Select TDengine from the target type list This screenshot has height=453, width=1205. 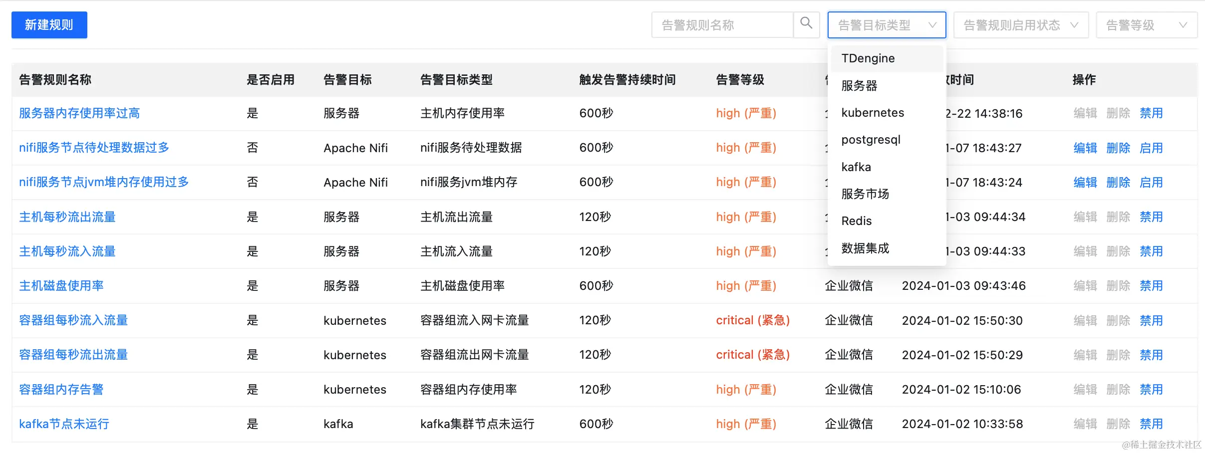pos(868,58)
